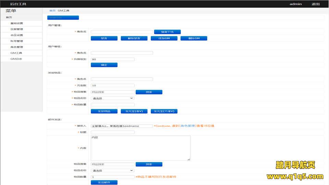Click the 发放物品 button
Viewport: 329px width, 185px height.
(x=104, y=111)
